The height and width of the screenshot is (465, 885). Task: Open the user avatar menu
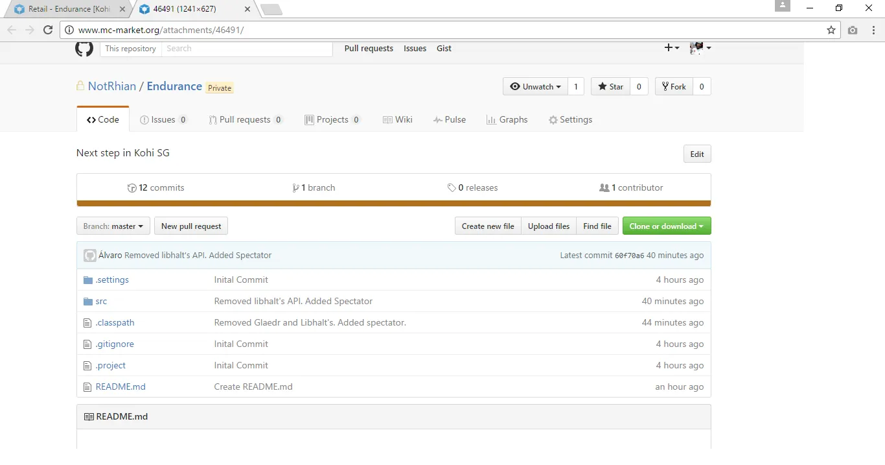(701, 48)
